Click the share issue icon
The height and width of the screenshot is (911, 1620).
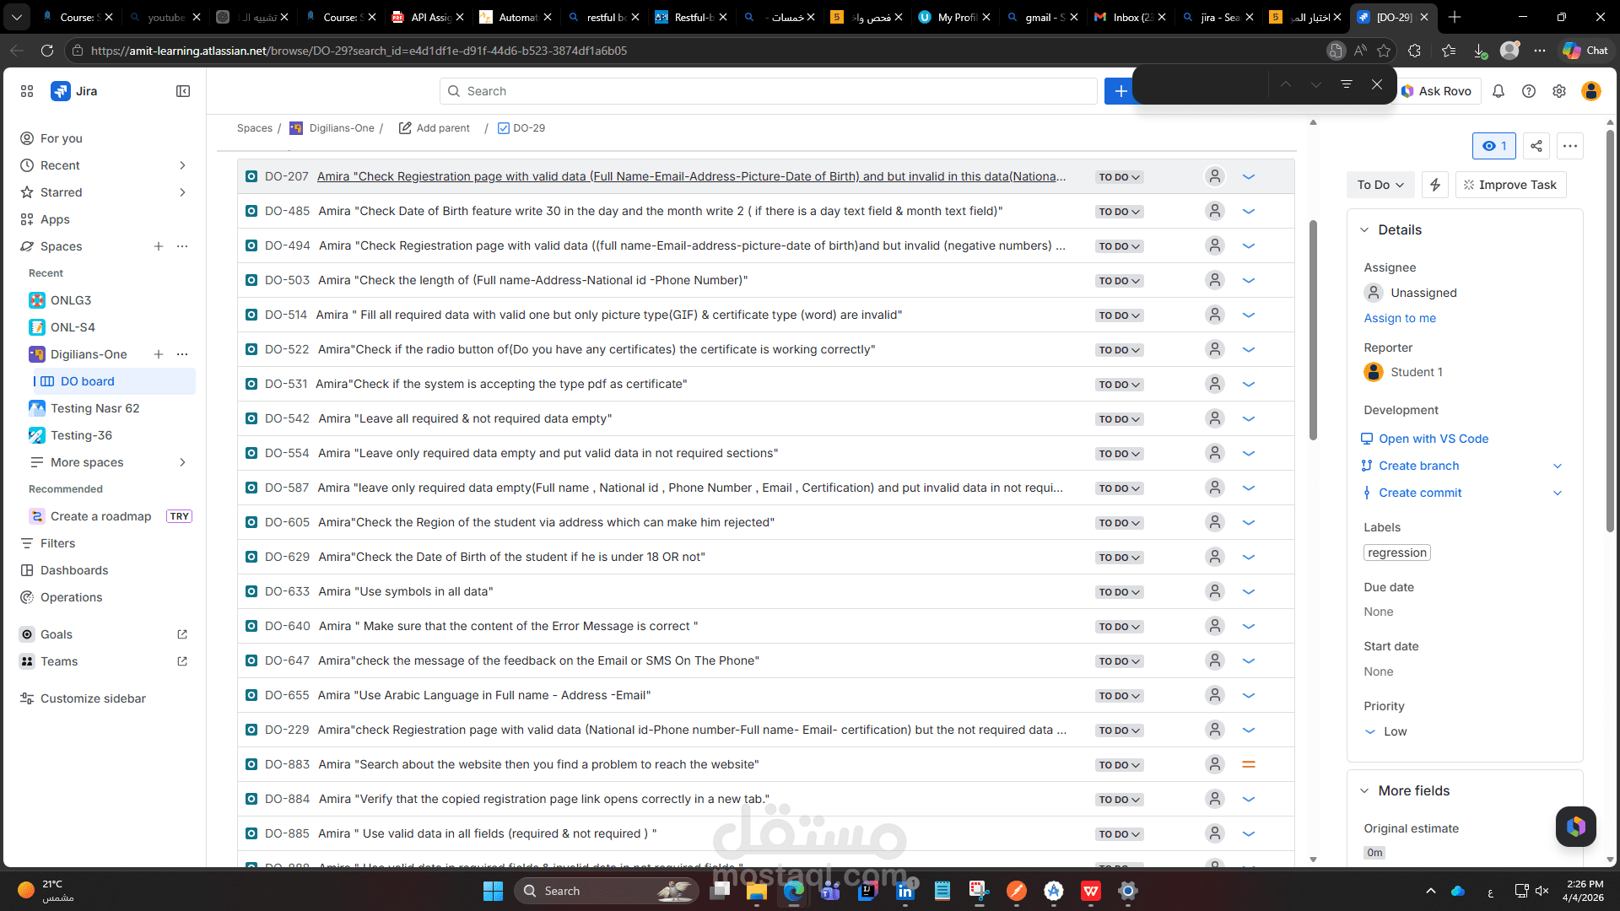click(1536, 146)
